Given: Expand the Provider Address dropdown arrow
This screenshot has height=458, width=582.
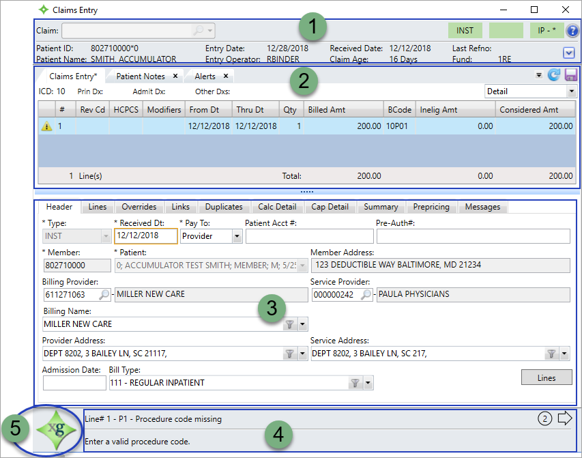Looking at the screenshot, I should pos(302,354).
